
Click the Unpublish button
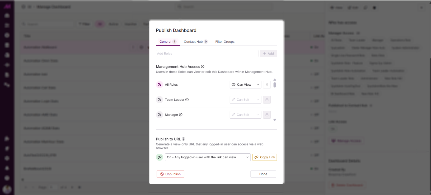click(170, 174)
